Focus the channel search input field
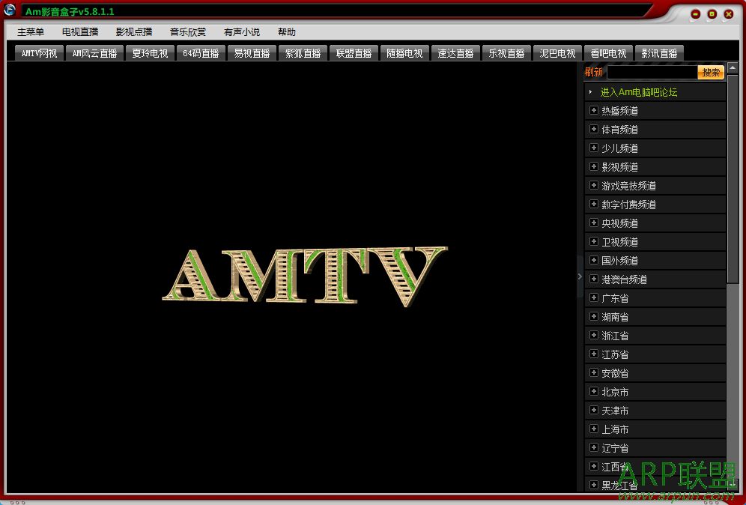This screenshot has height=505, width=746. coord(652,73)
